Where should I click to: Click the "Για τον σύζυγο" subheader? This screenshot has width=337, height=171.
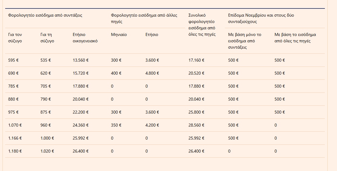pyautogui.click(x=15, y=38)
